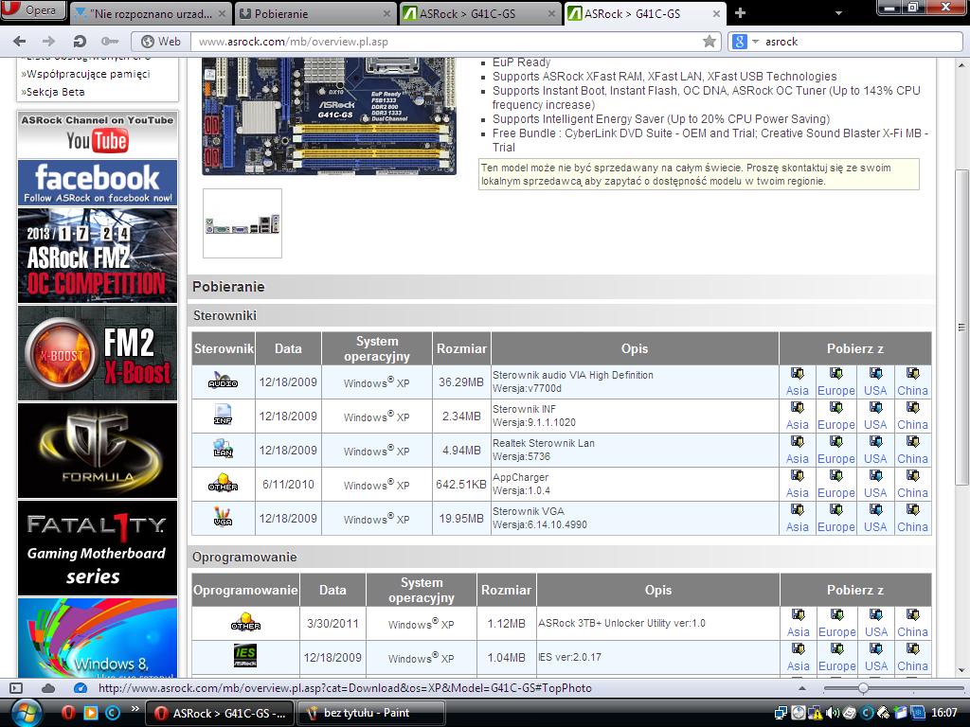Open the Fatal1ty Gaming Motherboard series banner
The width and height of the screenshot is (970, 727).
(98, 548)
